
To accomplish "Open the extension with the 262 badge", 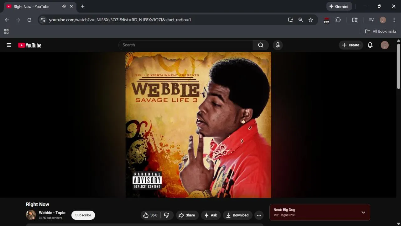I will click(326, 20).
